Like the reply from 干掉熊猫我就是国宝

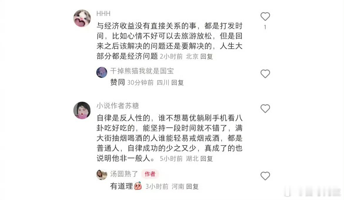[265, 74]
